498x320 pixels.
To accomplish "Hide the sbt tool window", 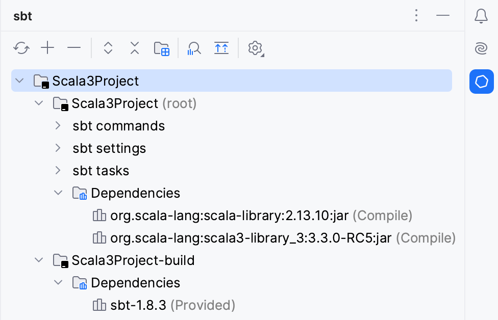I will [x=443, y=16].
